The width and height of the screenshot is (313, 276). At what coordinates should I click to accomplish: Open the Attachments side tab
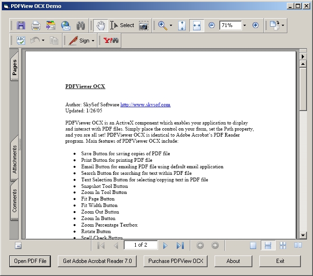click(14, 159)
